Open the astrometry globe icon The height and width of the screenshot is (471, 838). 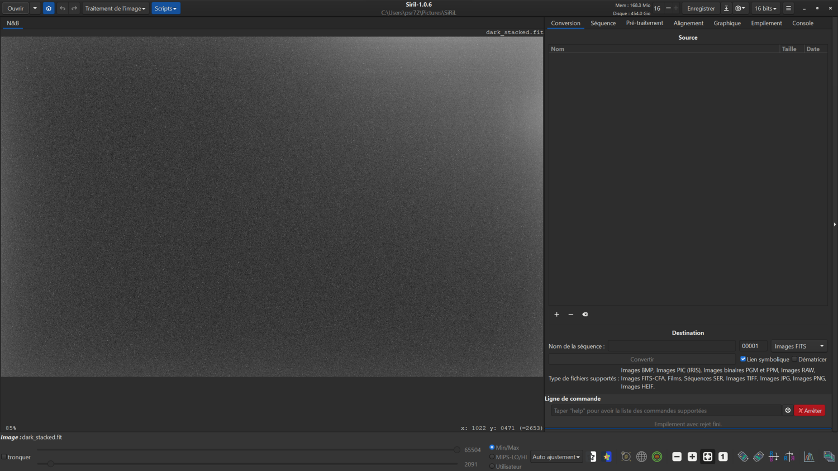coord(641,457)
